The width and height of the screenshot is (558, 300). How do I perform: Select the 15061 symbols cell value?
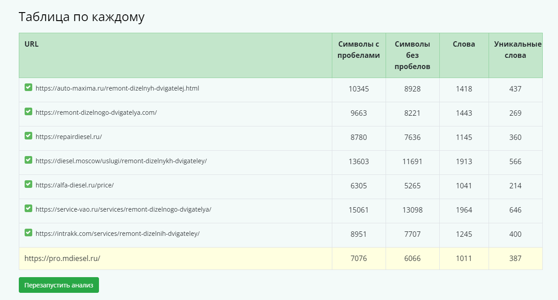359,210
